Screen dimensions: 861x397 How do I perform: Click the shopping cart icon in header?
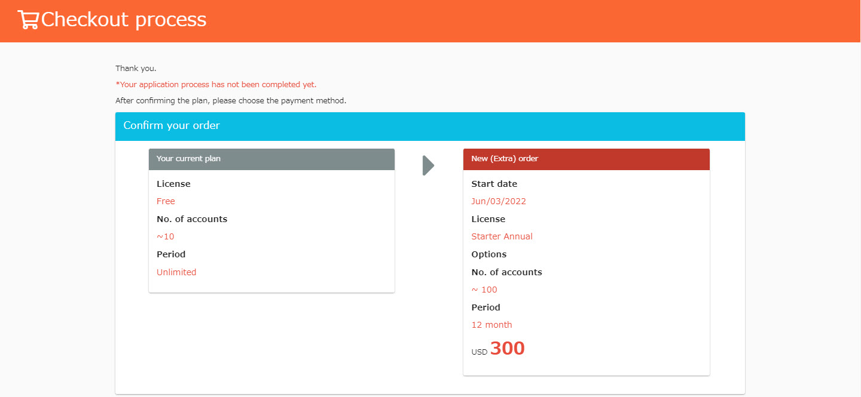pos(28,20)
